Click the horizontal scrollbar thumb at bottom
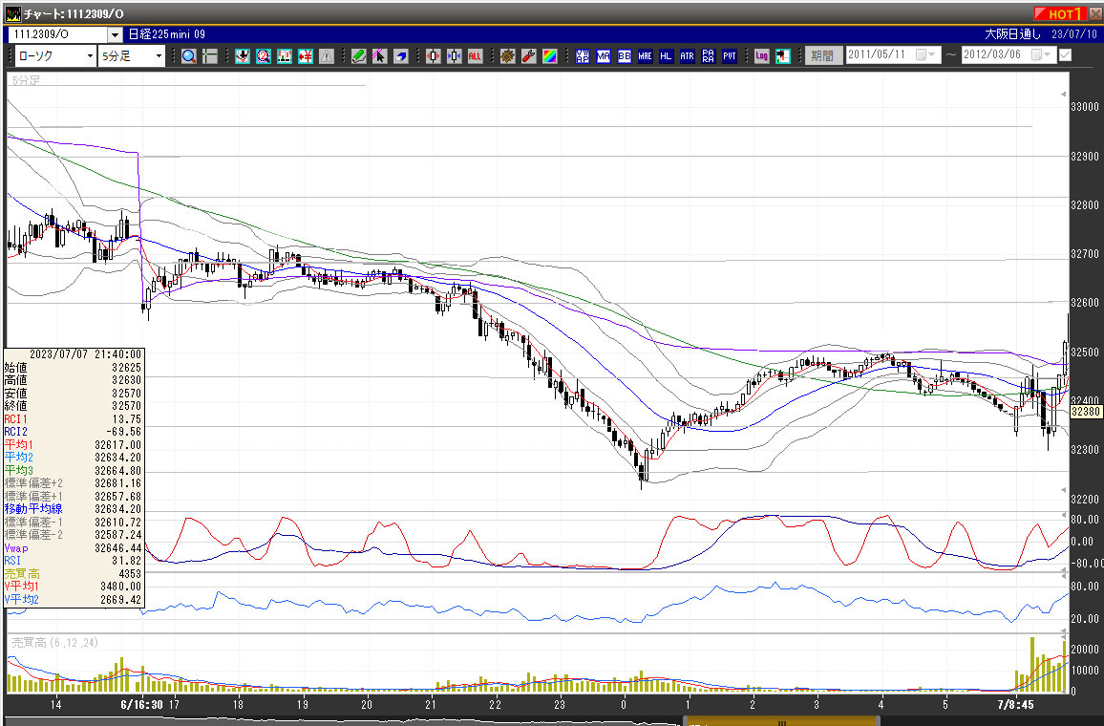This screenshot has height=726, width=1104. pos(781,721)
